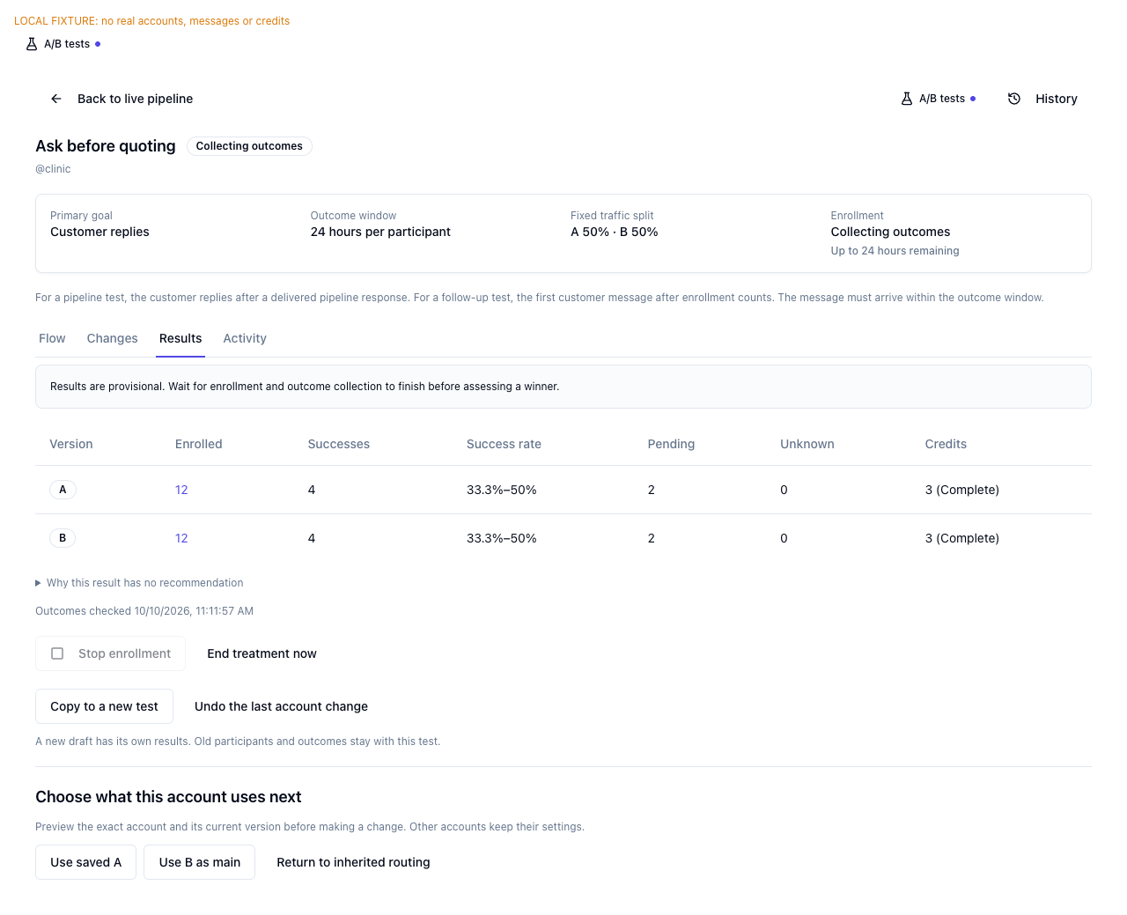The height and width of the screenshot is (915, 1127).
Task: Click Use B as main button
Action: [x=200, y=862]
